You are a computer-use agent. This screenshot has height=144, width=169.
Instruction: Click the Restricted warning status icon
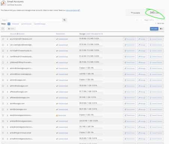(57, 115)
